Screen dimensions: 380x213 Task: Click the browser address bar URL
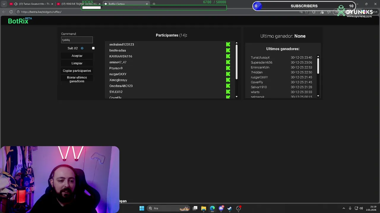tap(41, 12)
